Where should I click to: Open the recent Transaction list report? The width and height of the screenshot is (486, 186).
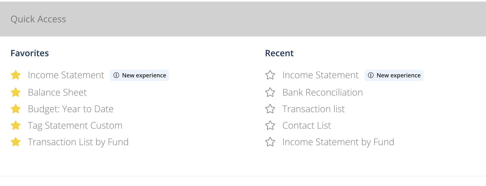(x=313, y=109)
